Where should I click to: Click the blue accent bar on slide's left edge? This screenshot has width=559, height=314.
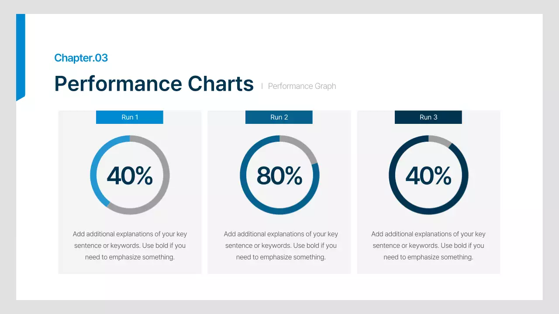[x=21, y=57]
